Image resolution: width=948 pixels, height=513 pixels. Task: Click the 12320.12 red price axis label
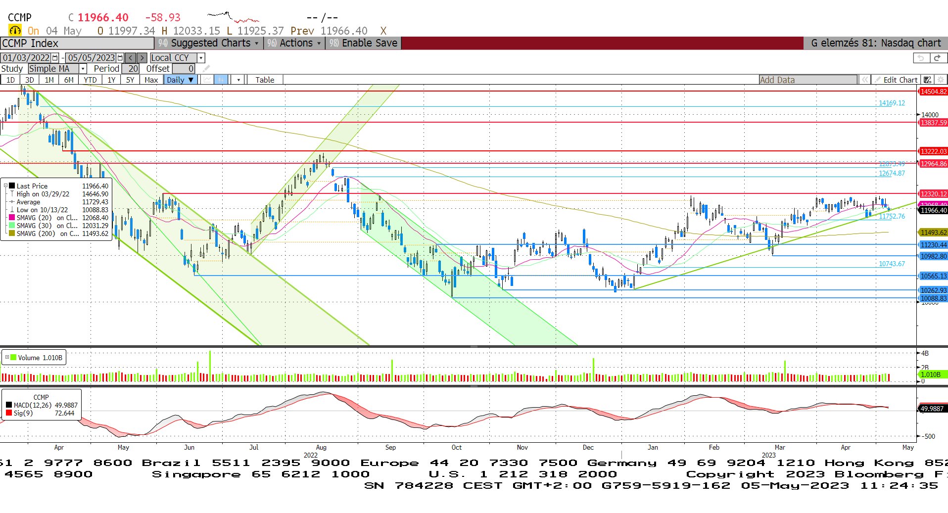click(x=933, y=194)
